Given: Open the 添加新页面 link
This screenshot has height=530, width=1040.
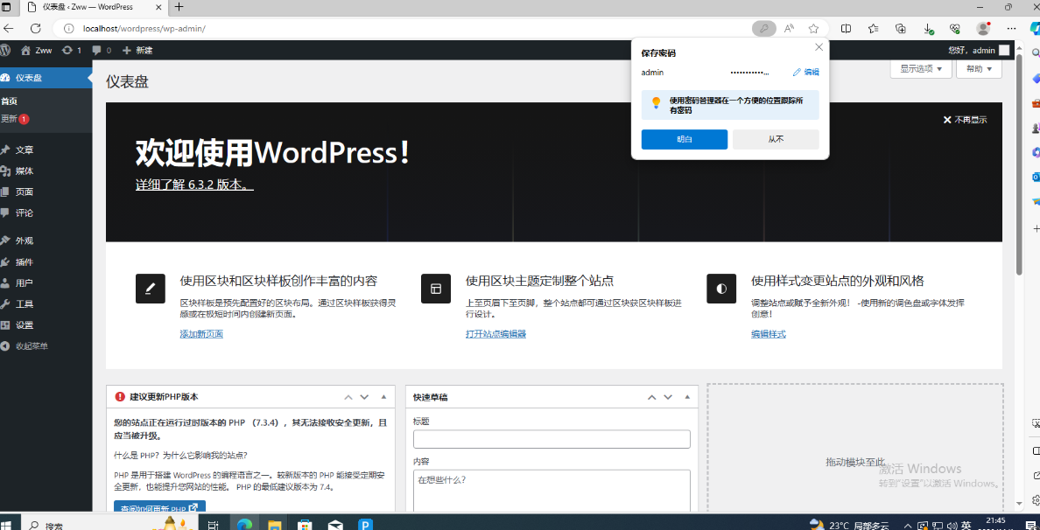Looking at the screenshot, I should (201, 334).
